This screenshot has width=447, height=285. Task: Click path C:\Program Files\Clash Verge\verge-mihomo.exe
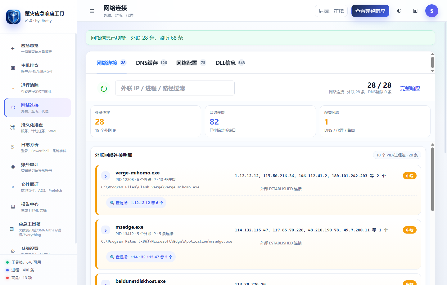point(150,187)
